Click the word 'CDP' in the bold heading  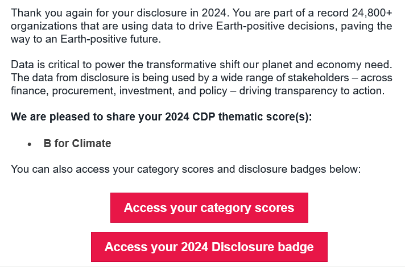204,117
